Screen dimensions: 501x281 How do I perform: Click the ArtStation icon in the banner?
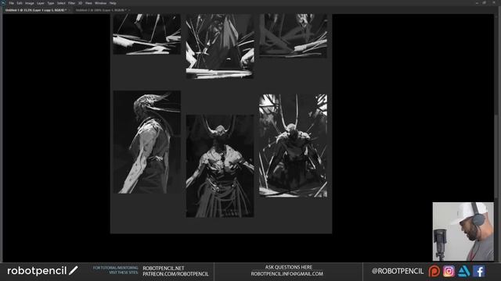(463, 271)
